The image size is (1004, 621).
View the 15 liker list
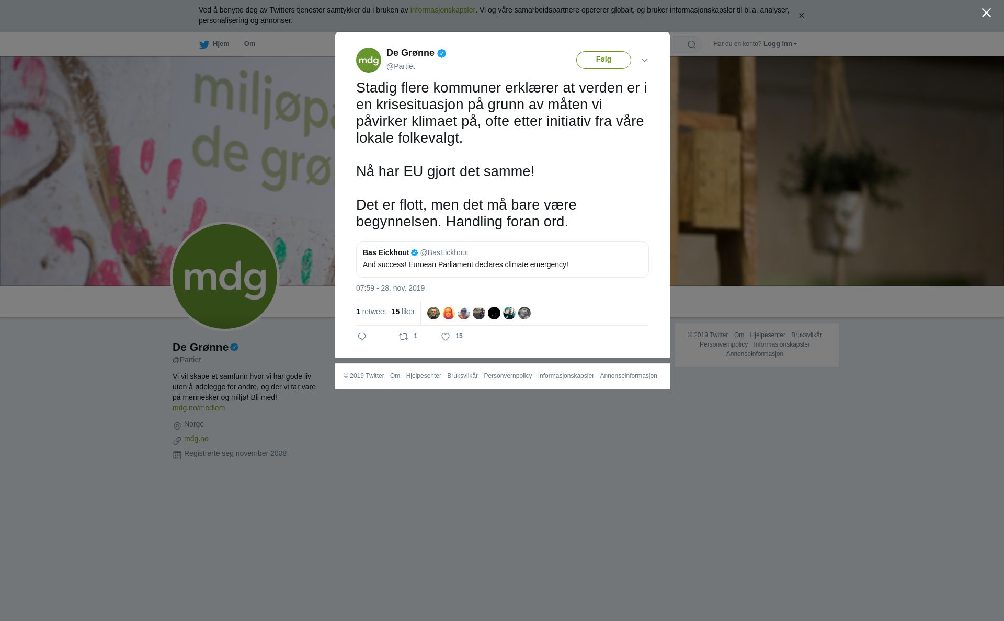click(x=403, y=312)
